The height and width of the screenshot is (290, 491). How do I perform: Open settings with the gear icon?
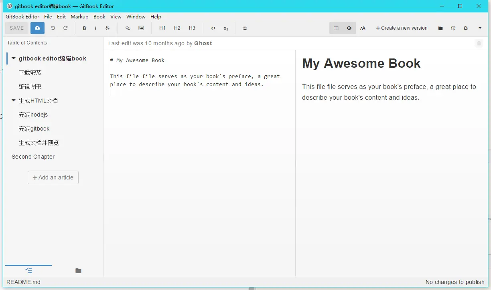tap(466, 28)
